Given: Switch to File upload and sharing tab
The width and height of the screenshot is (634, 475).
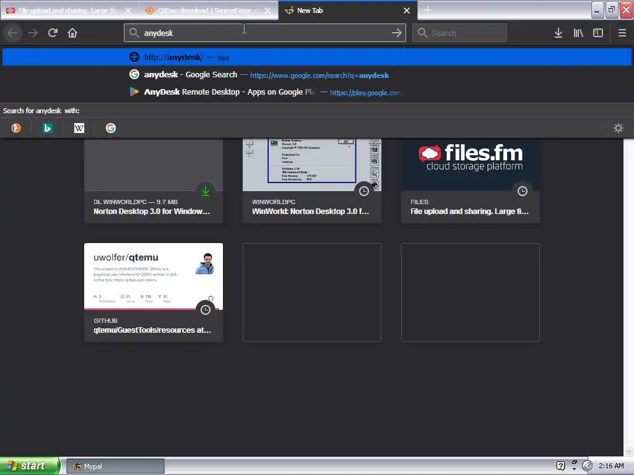Looking at the screenshot, I should (69, 11).
